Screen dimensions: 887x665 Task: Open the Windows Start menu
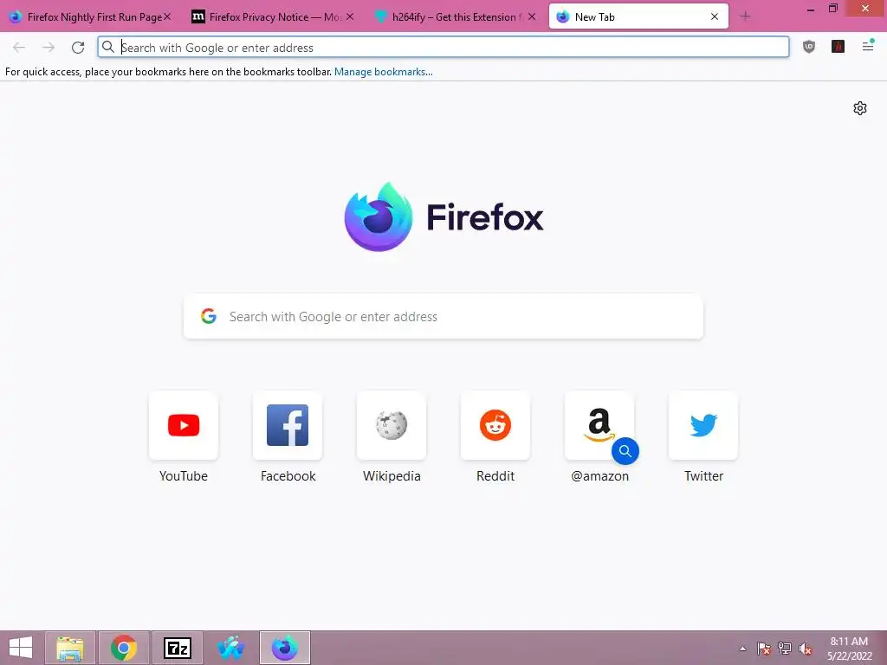(x=21, y=648)
